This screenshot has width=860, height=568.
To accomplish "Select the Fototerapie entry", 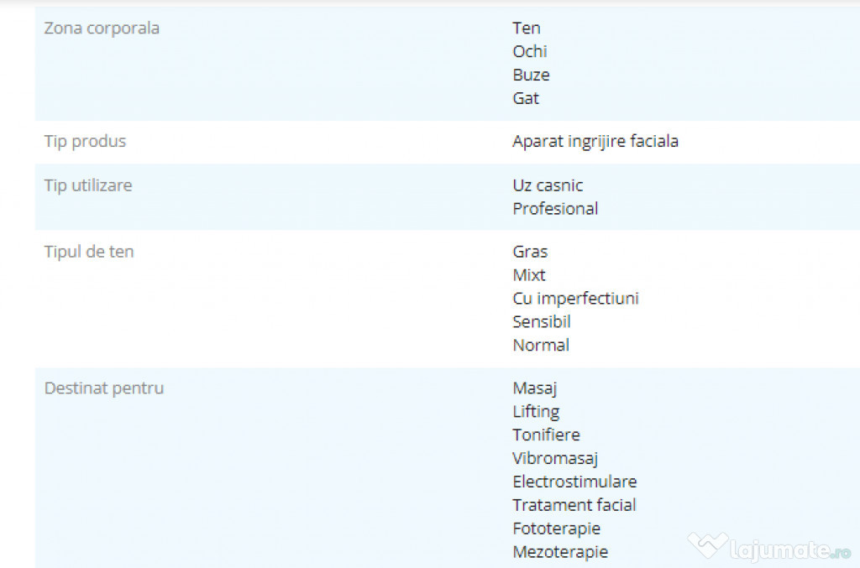I will tap(556, 529).
